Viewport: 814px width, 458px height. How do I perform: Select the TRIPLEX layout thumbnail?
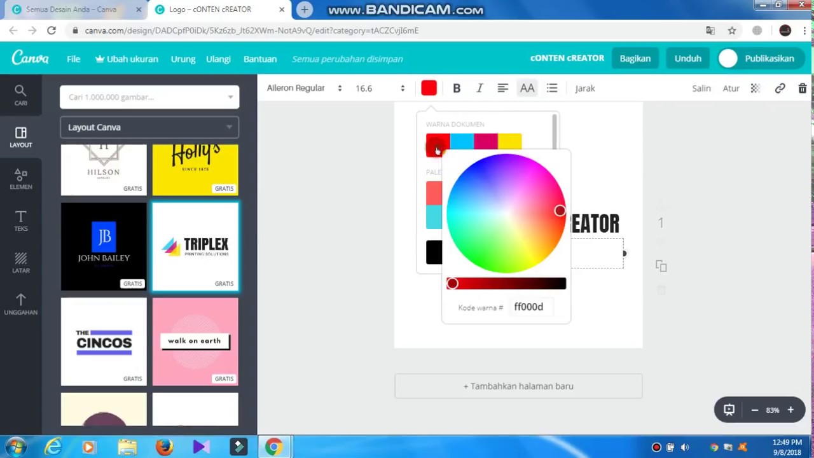pyautogui.click(x=195, y=247)
